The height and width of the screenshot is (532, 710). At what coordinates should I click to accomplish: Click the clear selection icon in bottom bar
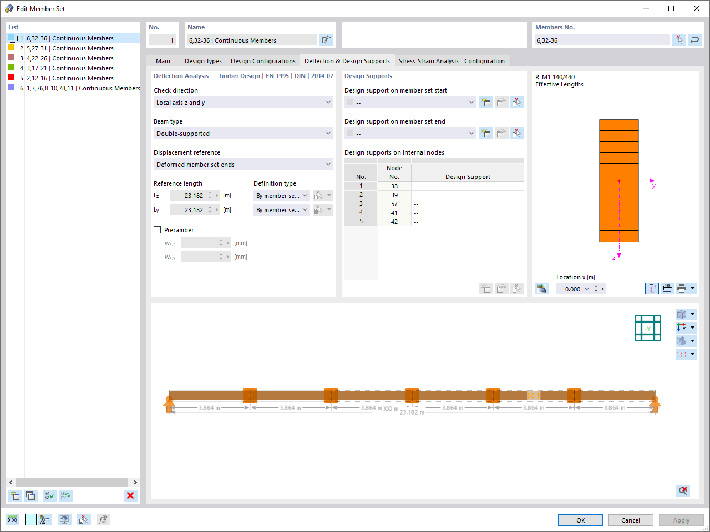83,519
